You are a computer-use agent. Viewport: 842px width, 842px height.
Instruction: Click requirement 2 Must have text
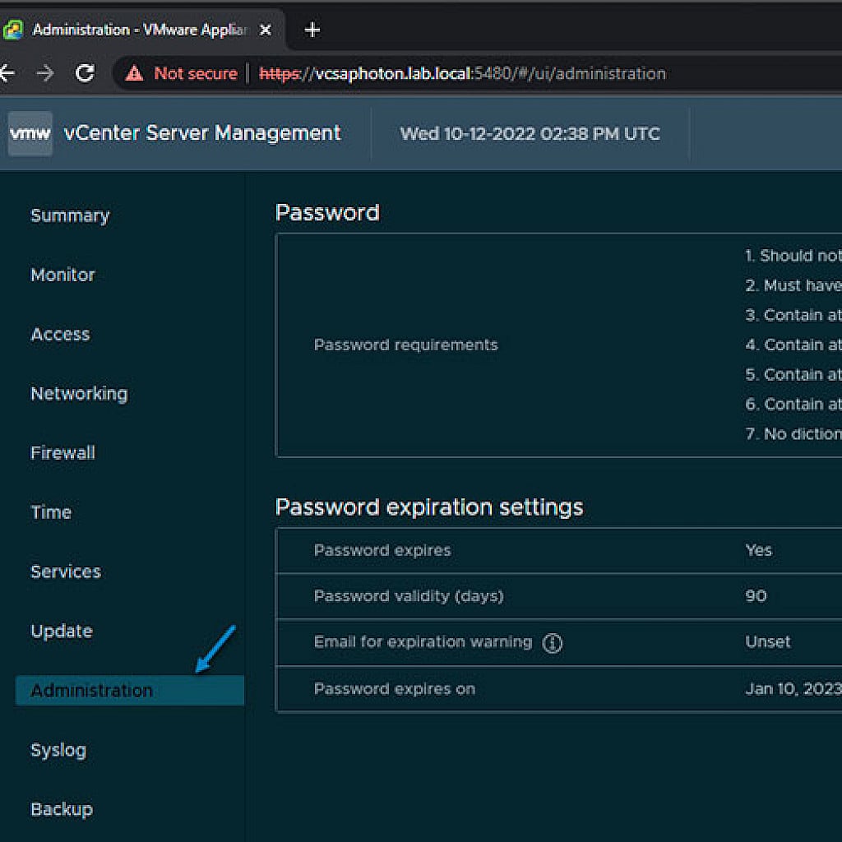pos(793,285)
